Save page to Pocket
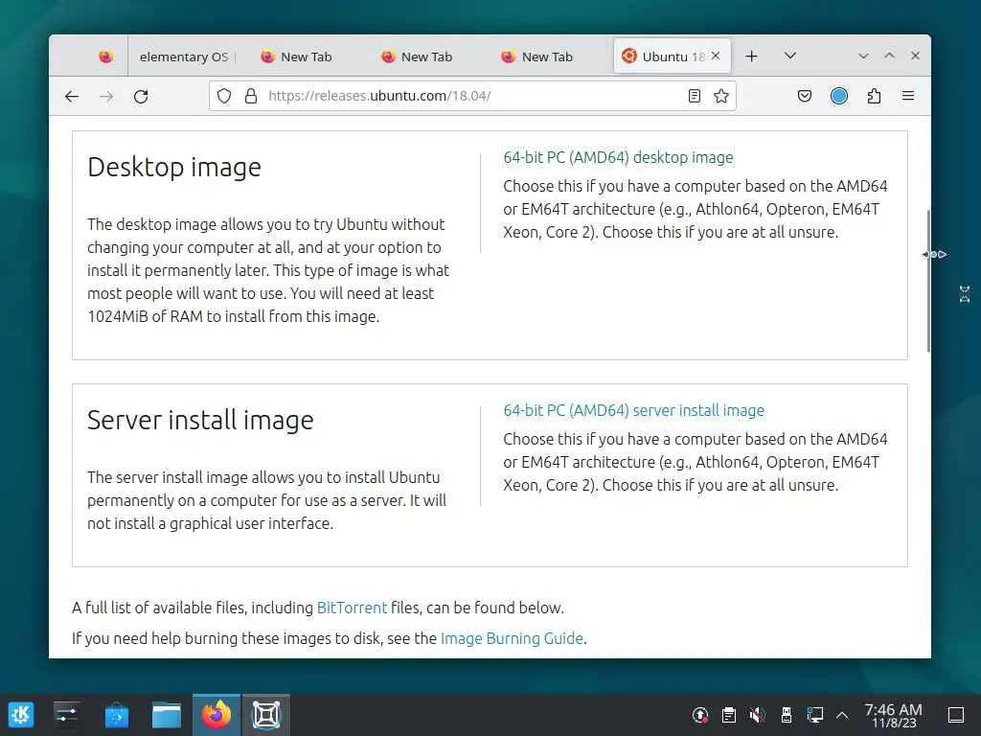 click(805, 96)
